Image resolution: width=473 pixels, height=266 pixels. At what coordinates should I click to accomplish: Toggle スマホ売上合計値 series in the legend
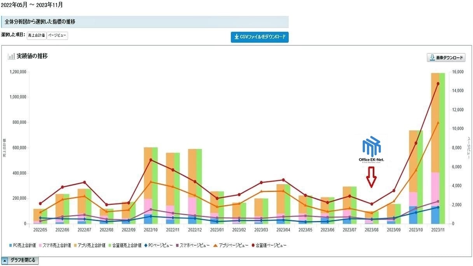coord(54,245)
